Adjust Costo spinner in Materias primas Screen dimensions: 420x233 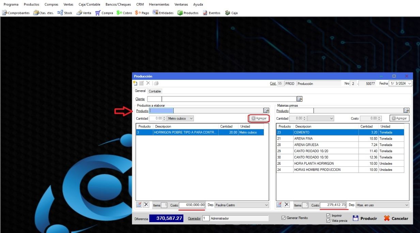click(379, 119)
